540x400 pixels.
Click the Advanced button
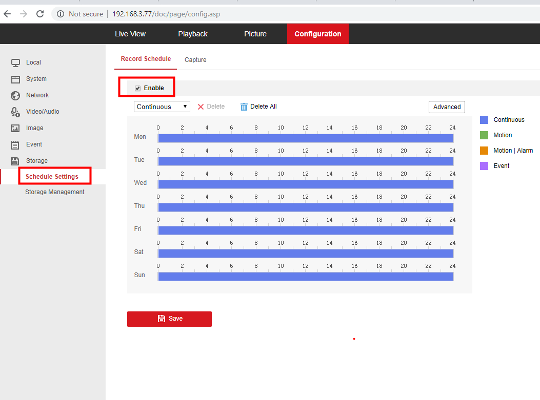(447, 107)
